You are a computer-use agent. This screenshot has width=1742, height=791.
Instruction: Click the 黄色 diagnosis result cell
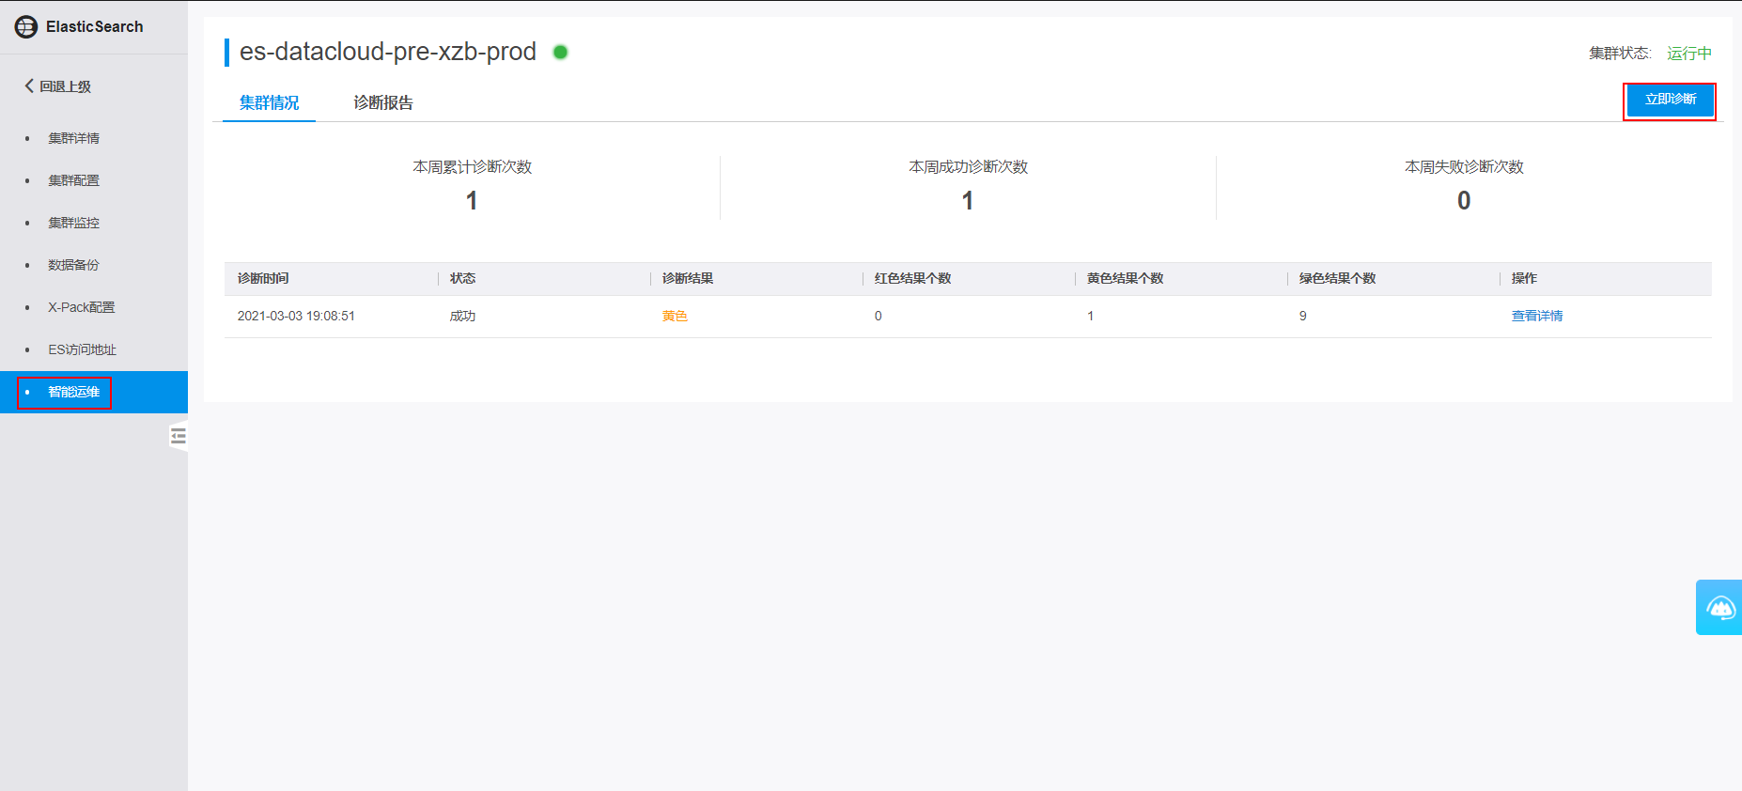(x=675, y=316)
